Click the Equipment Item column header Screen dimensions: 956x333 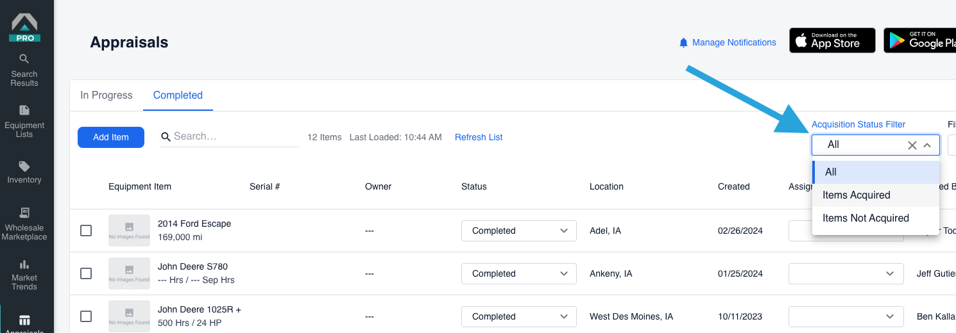tap(140, 187)
